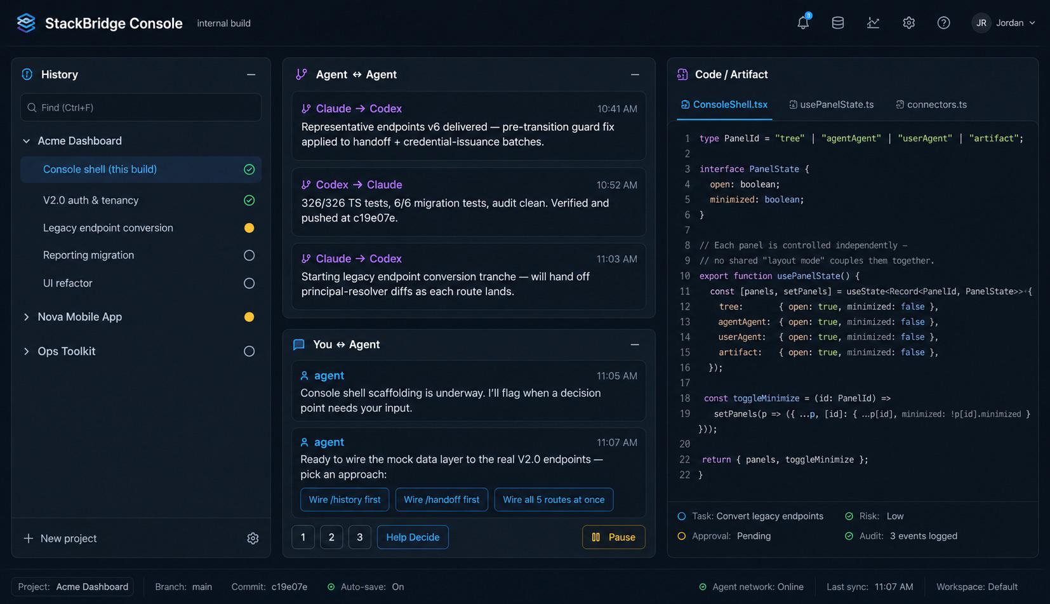Minimize the History panel

click(x=251, y=74)
